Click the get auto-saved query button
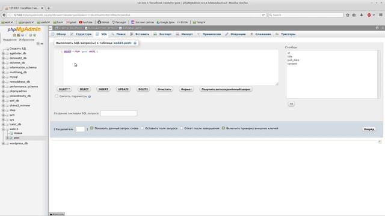 tap(226, 89)
